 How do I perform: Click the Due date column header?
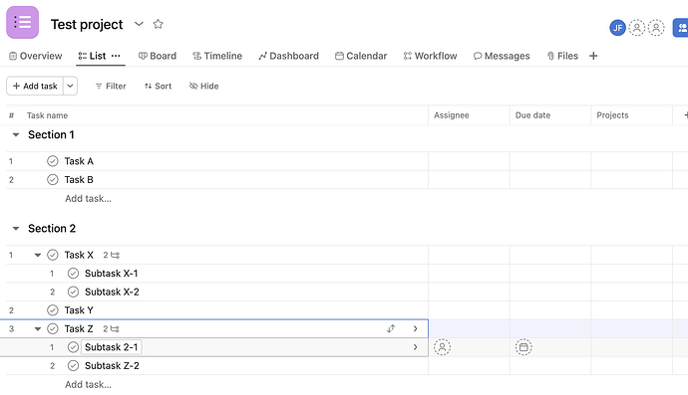(x=532, y=115)
